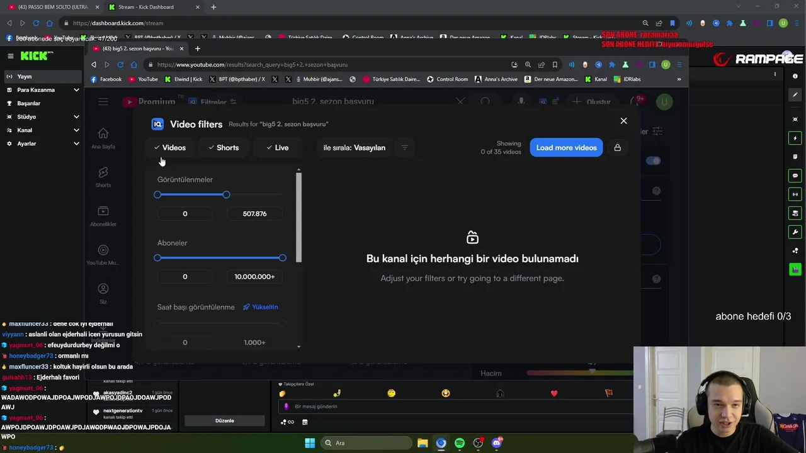Click the Kick dashboard info icon
This screenshot has height=453, width=806.
tap(795, 75)
